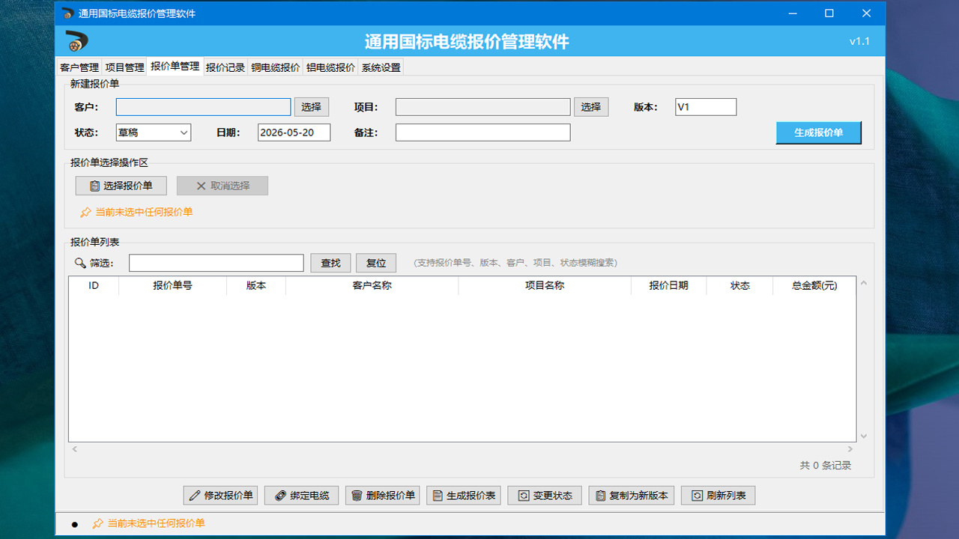Click the trash icon on 删除报价单
Screen dimensions: 959x539
(357, 496)
